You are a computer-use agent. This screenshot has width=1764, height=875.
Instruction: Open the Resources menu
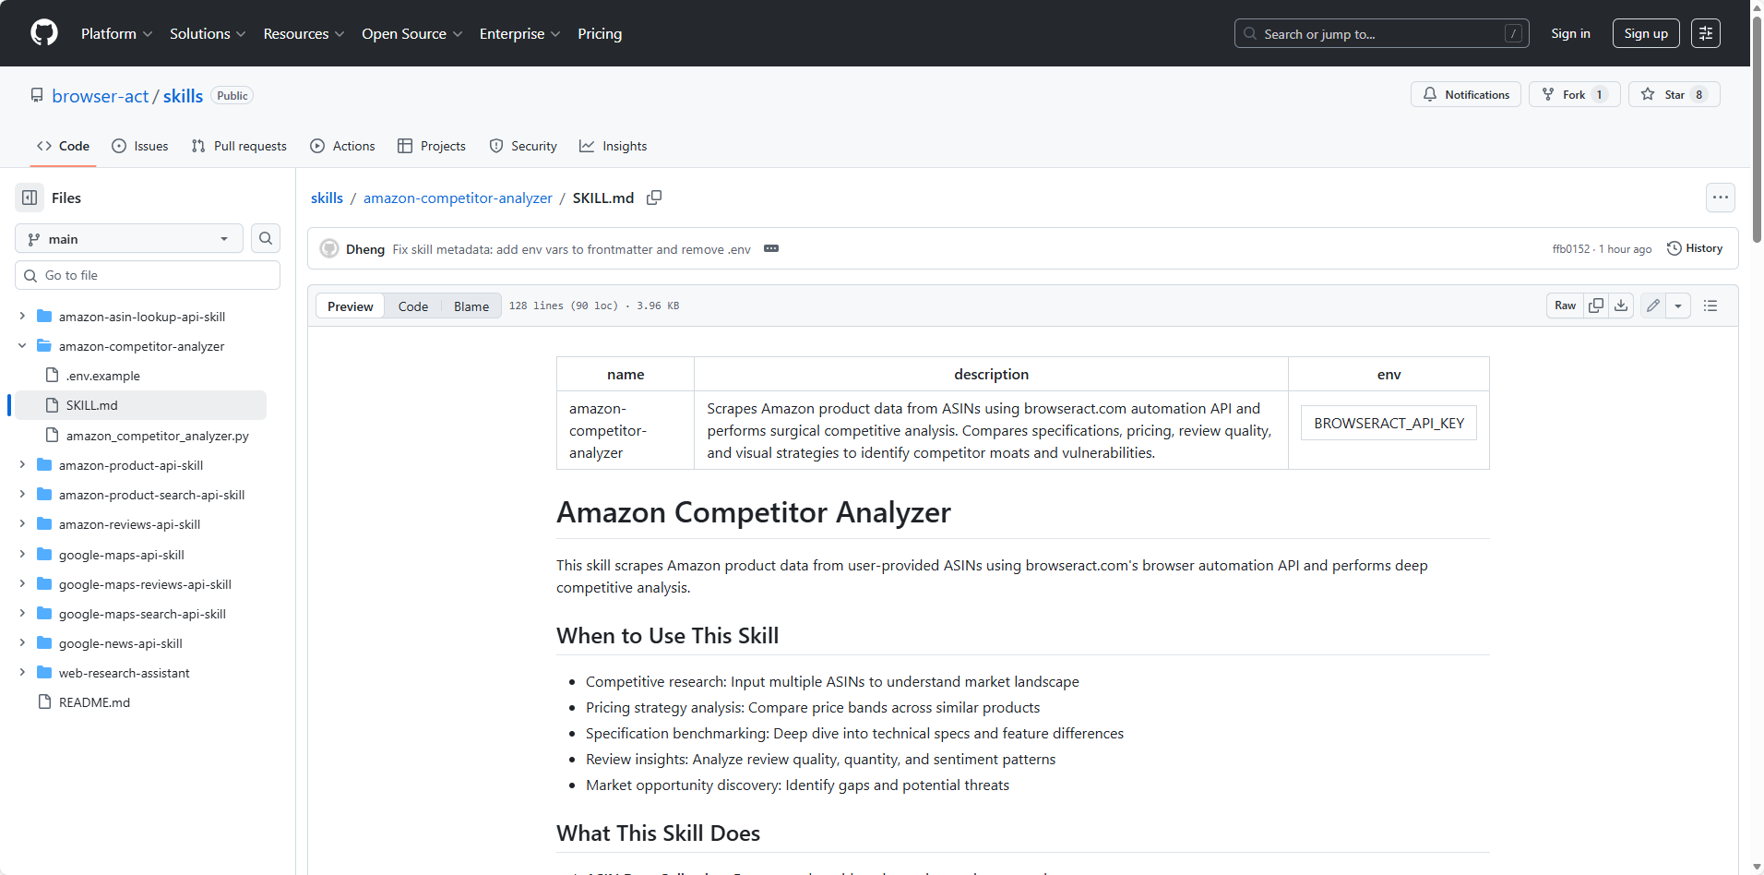[x=304, y=33]
